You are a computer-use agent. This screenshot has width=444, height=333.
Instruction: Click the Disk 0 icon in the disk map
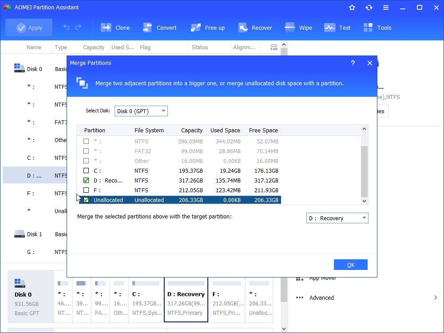[x=20, y=283]
